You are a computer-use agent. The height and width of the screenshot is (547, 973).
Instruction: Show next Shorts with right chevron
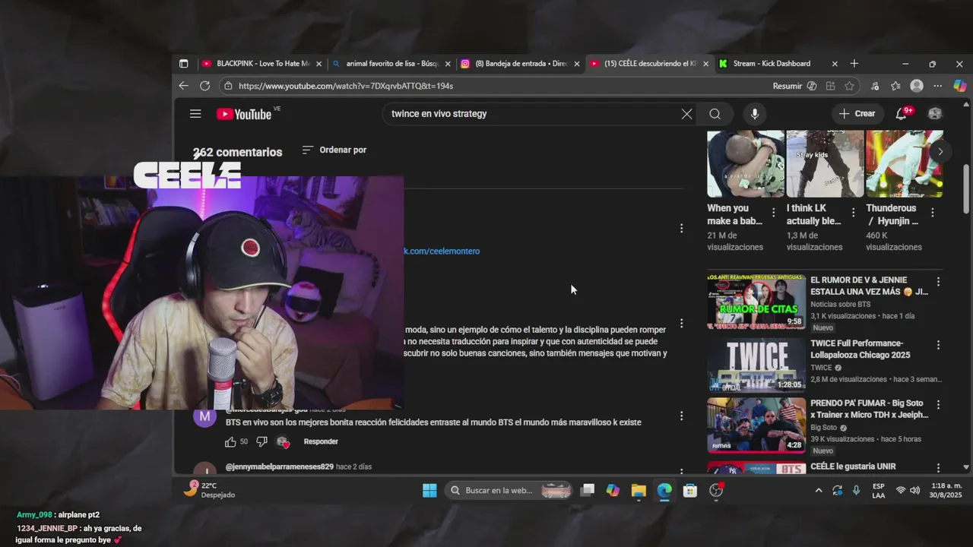click(x=940, y=152)
